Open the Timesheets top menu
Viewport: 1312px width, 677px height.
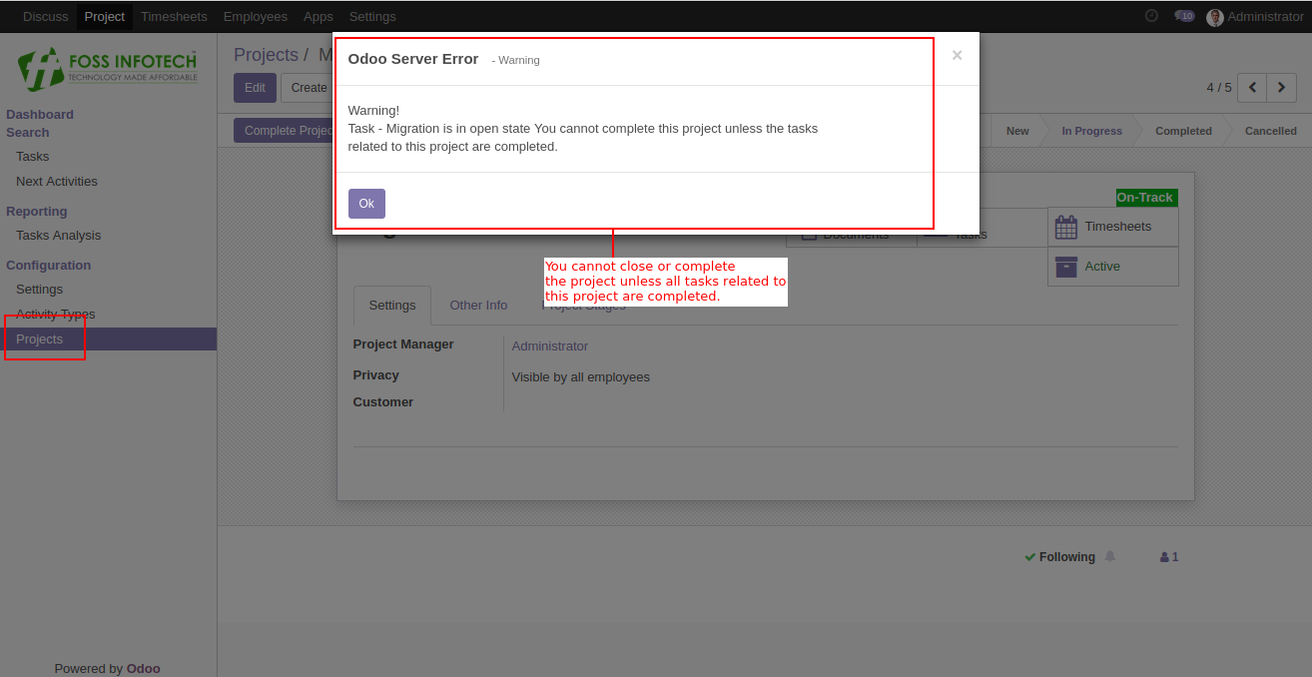(174, 16)
